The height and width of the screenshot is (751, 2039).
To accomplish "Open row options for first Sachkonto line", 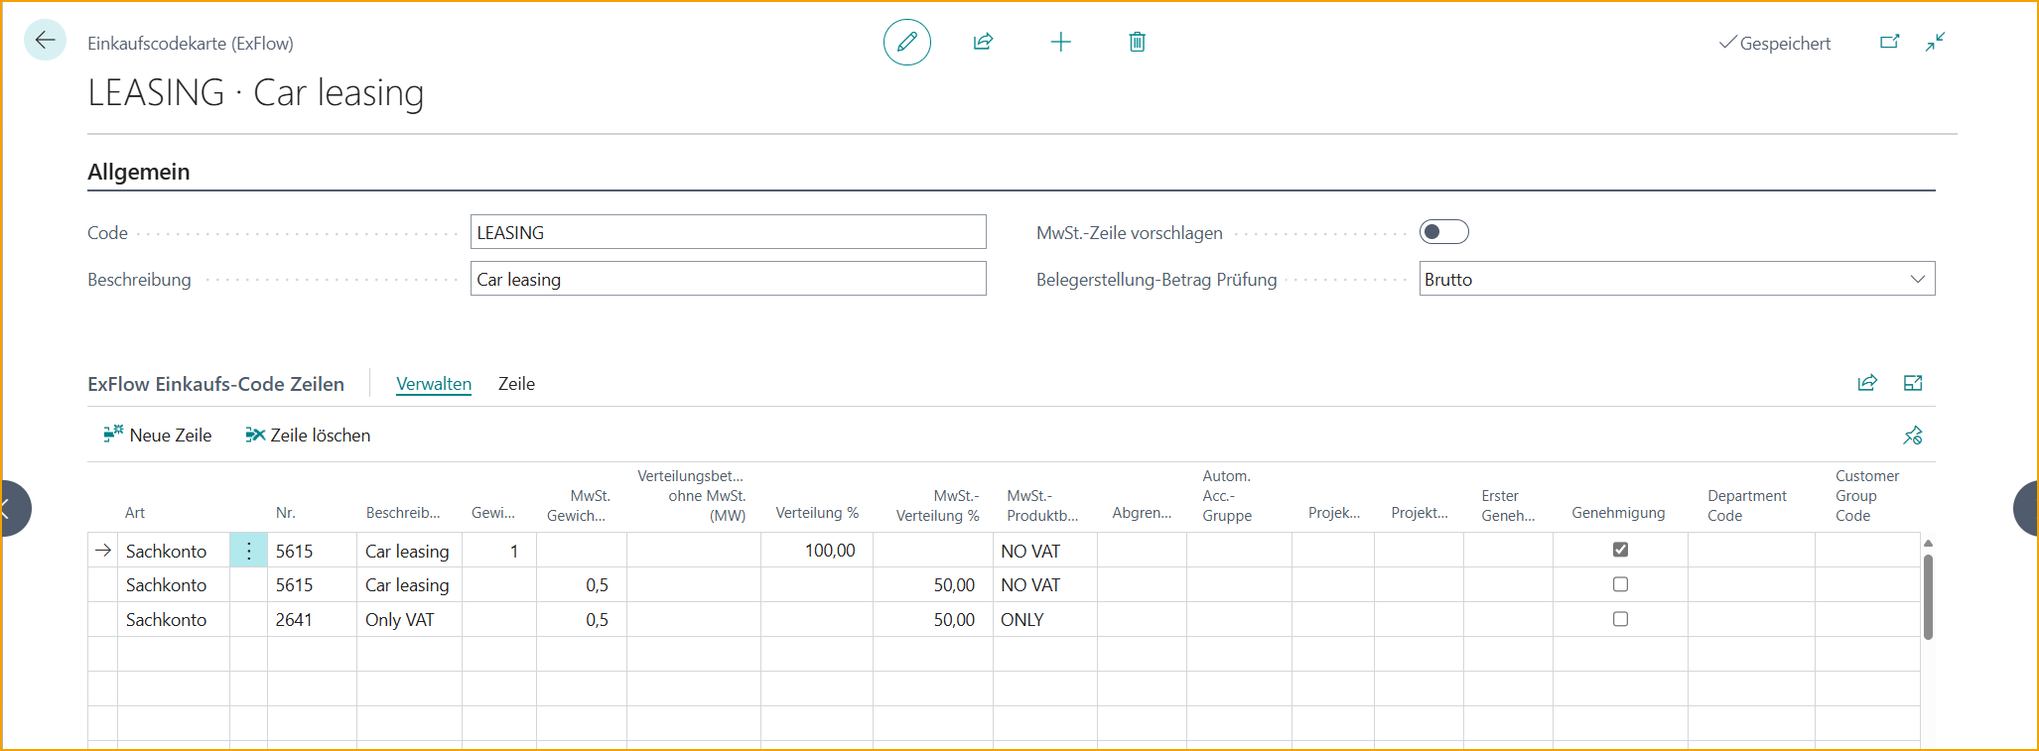I will coord(248,551).
